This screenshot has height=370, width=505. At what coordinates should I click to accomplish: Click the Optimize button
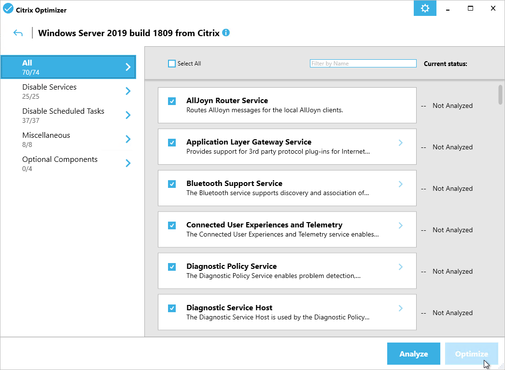point(472,354)
